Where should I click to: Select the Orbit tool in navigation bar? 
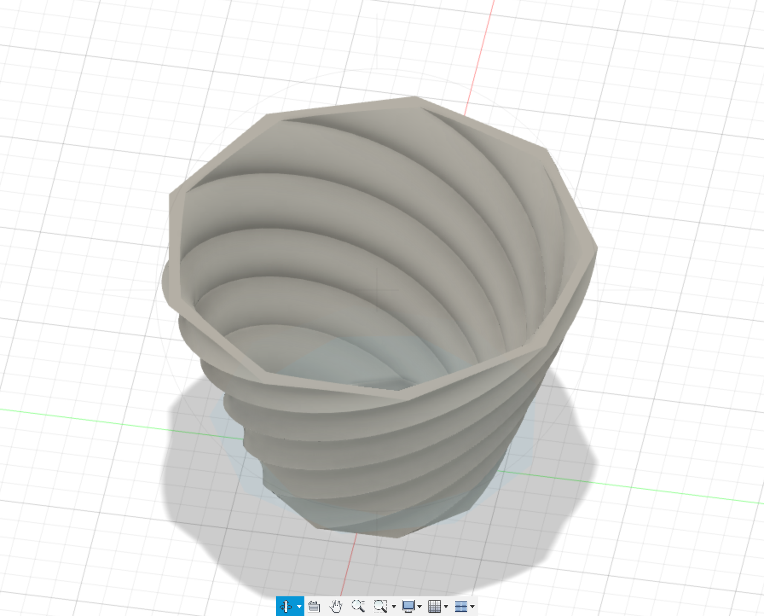286,606
